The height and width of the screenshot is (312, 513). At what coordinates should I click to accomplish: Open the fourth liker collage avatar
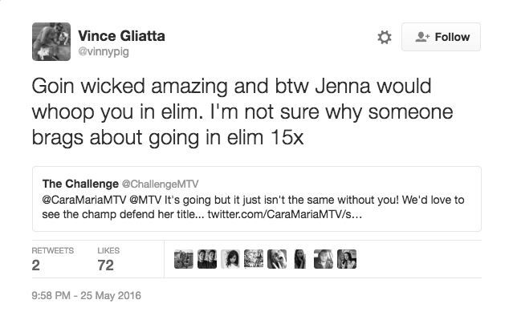[x=254, y=259]
